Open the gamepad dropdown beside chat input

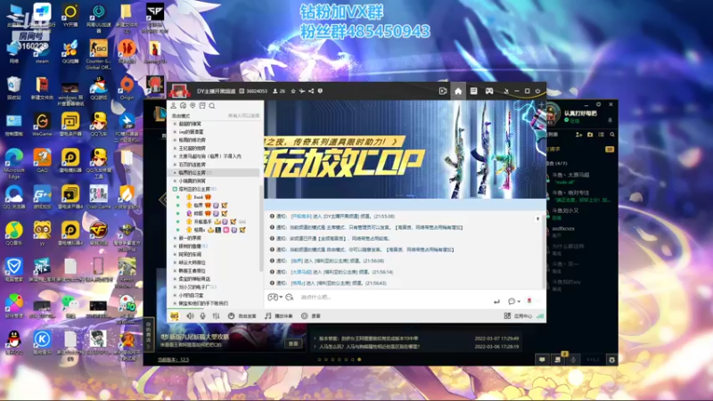click(275, 297)
